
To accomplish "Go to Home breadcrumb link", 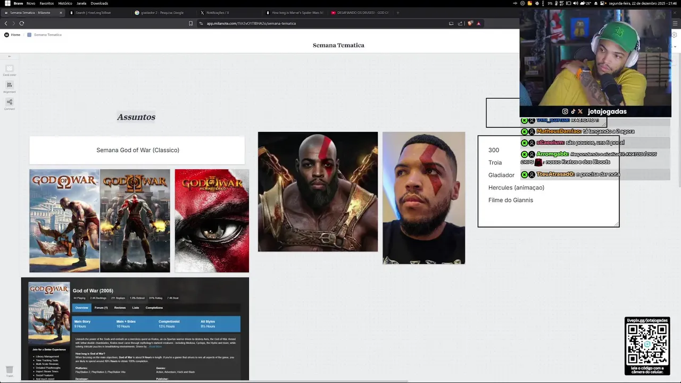I will click(15, 35).
